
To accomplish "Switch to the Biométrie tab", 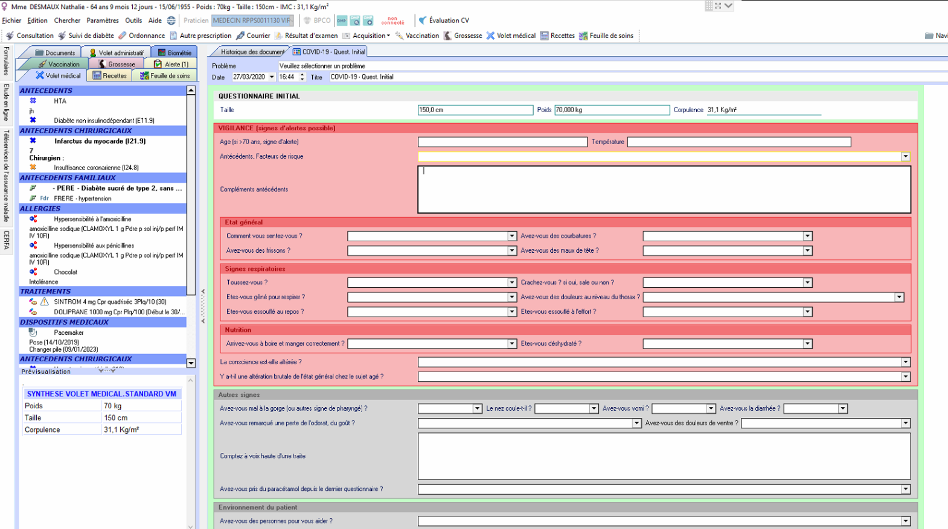I will pos(175,52).
